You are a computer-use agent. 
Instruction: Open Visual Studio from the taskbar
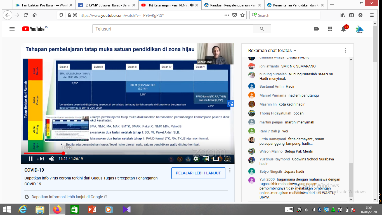[126, 209]
